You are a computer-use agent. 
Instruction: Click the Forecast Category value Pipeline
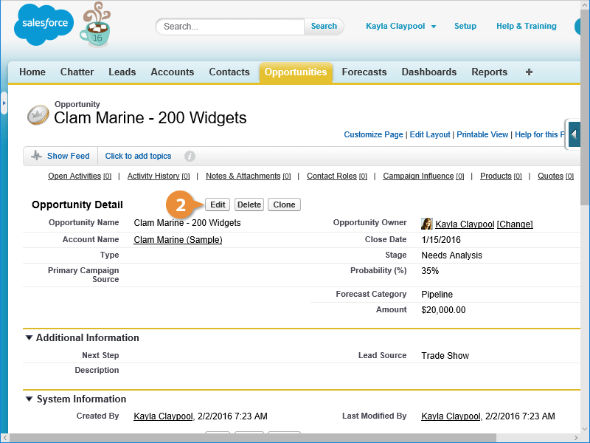point(437,294)
